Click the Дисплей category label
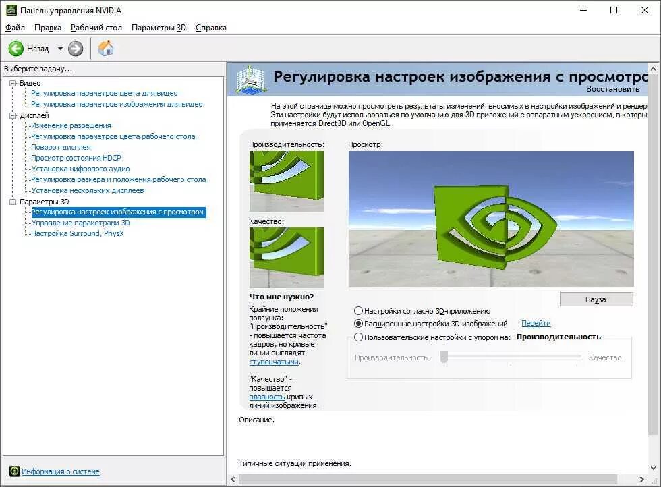 tap(34, 115)
